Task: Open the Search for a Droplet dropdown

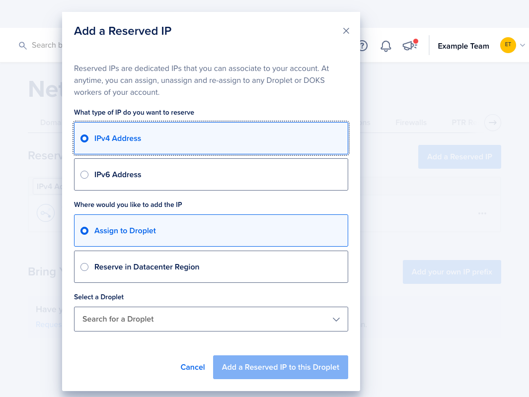Action: click(x=211, y=319)
